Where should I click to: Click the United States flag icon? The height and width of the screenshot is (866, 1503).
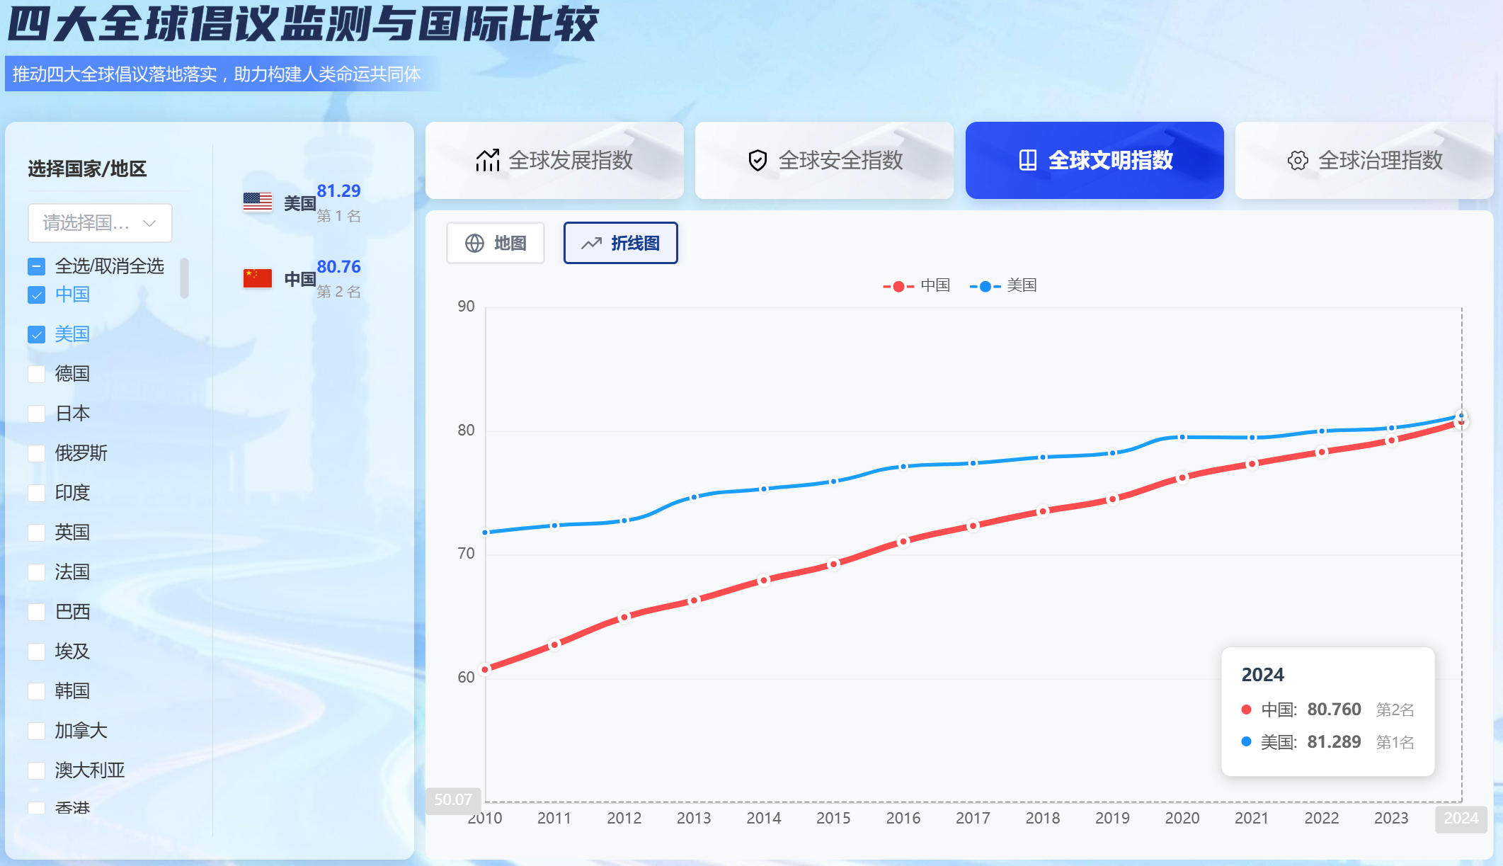coord(258,203)
